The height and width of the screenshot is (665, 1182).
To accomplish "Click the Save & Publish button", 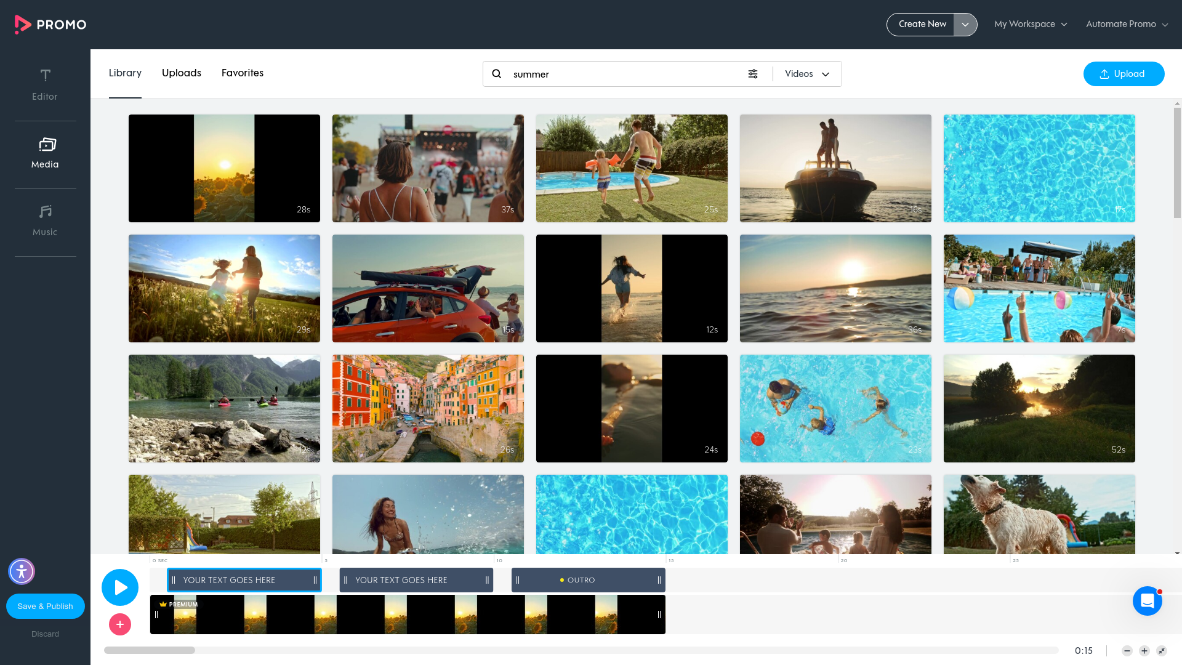I will 45,606.
